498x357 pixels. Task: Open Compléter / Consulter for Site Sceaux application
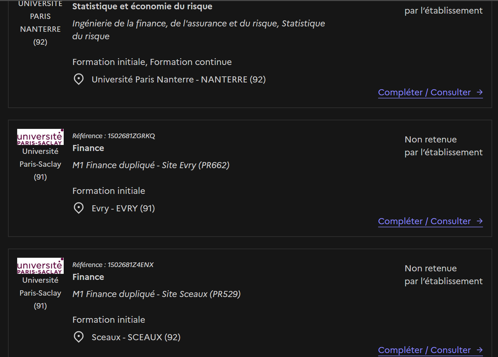click(x=430, y=350)
